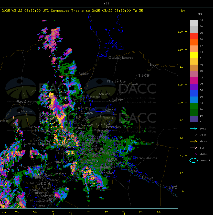The width and height of the screenshot is (213, 215).
Task: Click the 'eb+bip' legend label
Action: click(x=204, y=154)
